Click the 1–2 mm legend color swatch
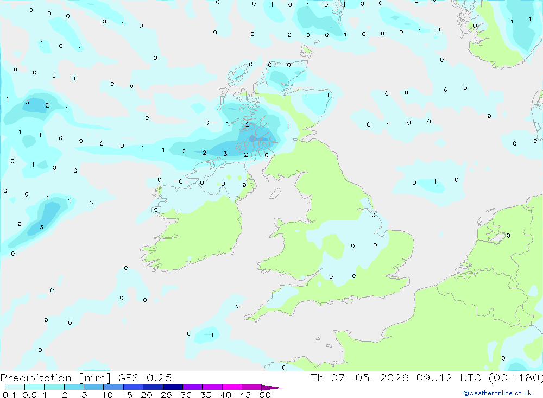Screen dimensions: 543x398 tap(54, 387)
